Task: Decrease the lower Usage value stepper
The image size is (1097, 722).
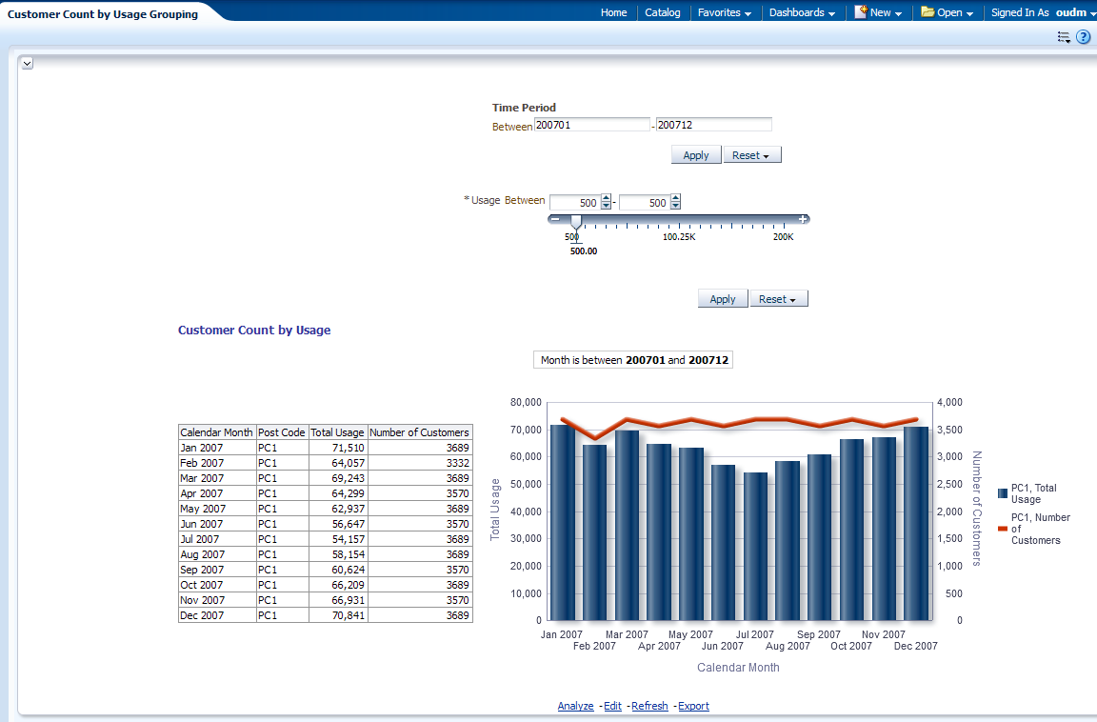Action: pyautogui.click(x=606, y=207)
